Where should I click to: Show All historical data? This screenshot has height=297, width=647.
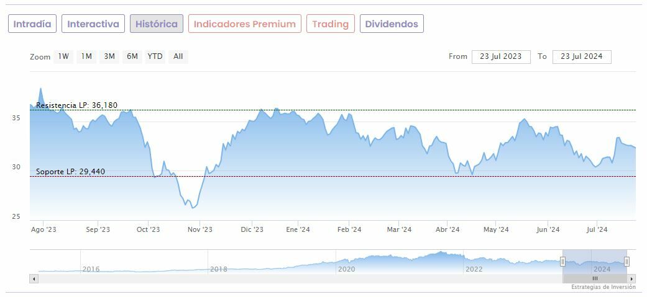coord(178,56)
